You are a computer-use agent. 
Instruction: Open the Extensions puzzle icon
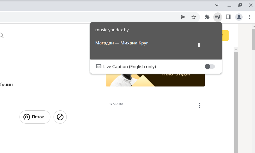207,17
